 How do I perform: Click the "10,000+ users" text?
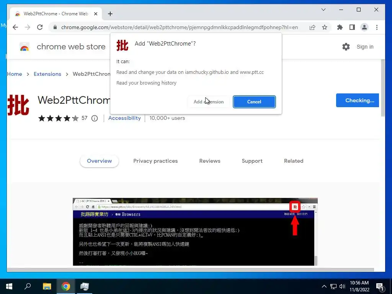point(167,118)
